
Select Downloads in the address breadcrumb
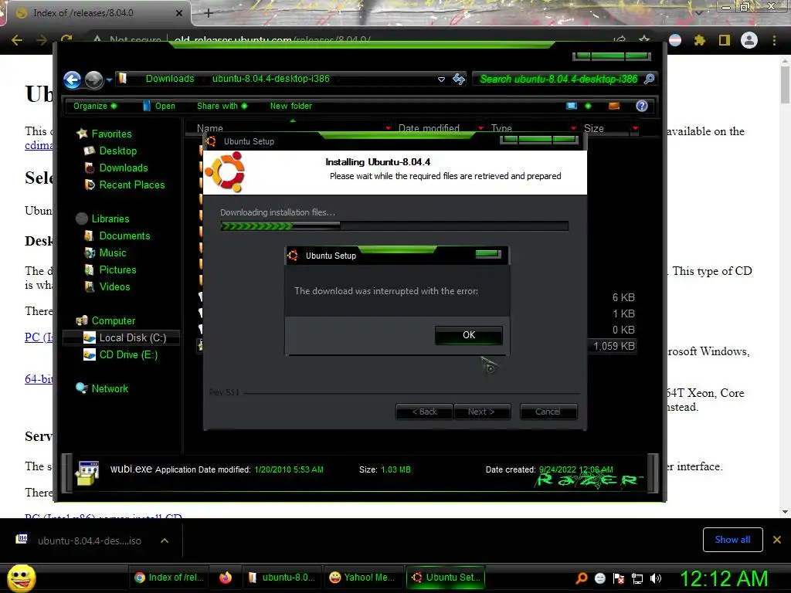tap(169, 79)
